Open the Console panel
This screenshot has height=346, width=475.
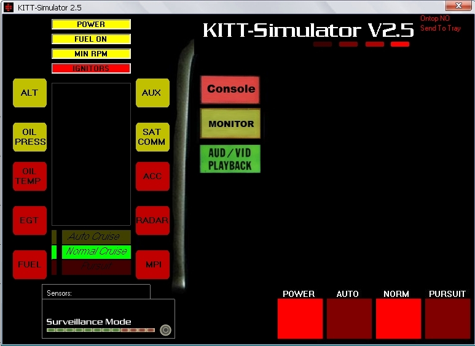pyautogui.click(x=230, y=90)
